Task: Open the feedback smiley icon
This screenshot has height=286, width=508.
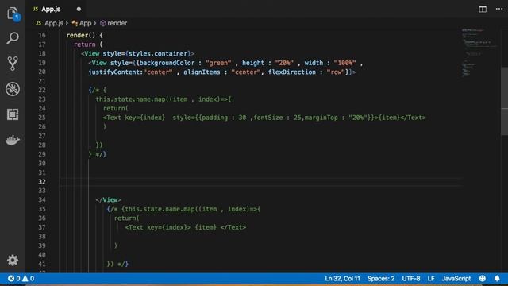Action: (483, 279)
